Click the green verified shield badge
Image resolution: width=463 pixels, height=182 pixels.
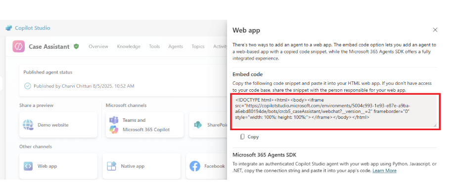[x=76, y=46]
